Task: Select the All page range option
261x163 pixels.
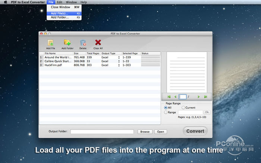Action: tap(166, 108)
